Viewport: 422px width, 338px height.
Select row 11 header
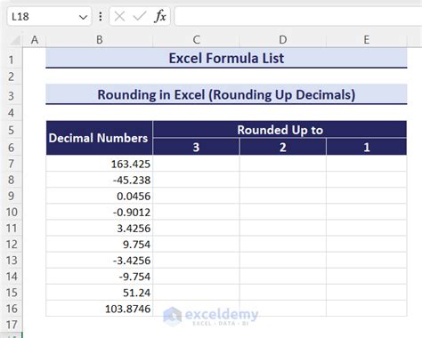[12, 228]
